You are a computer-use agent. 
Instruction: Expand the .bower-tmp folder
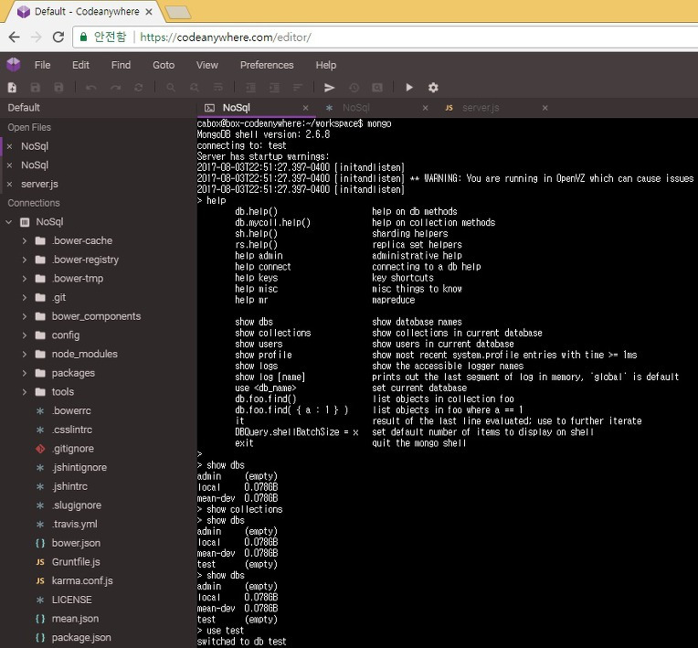pyautogui.click(x=25, y=279)
